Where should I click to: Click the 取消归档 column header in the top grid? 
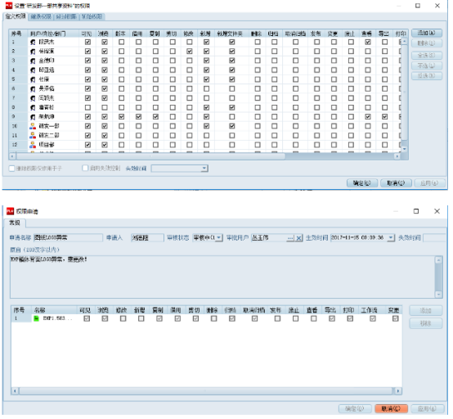tap(295, 34)
